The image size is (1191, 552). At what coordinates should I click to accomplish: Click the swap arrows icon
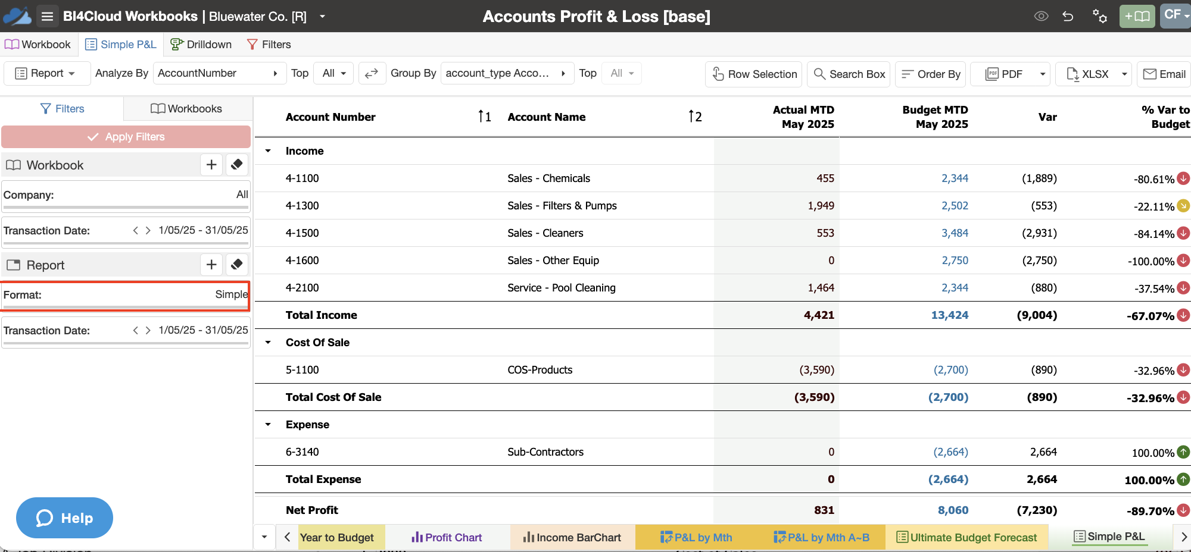pyautogui.click(x=372, y=73)
